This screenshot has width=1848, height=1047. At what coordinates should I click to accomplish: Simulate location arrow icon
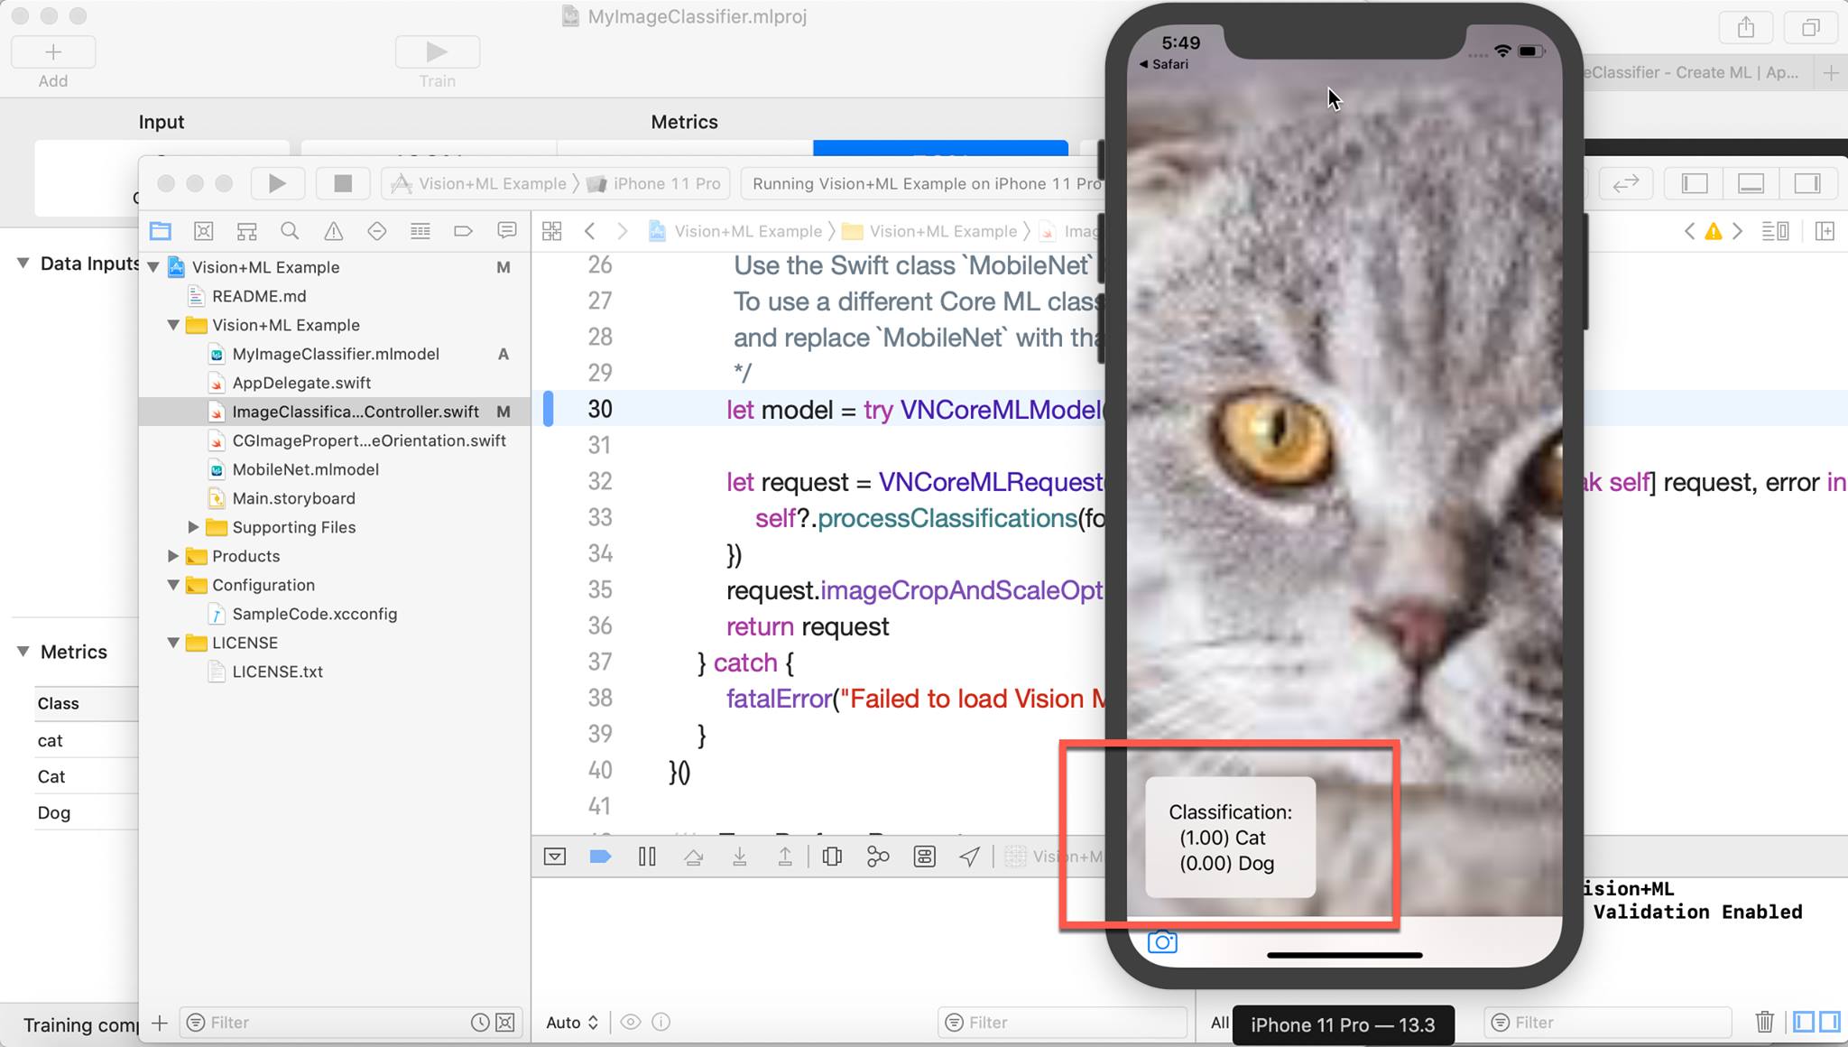(970, 857)
